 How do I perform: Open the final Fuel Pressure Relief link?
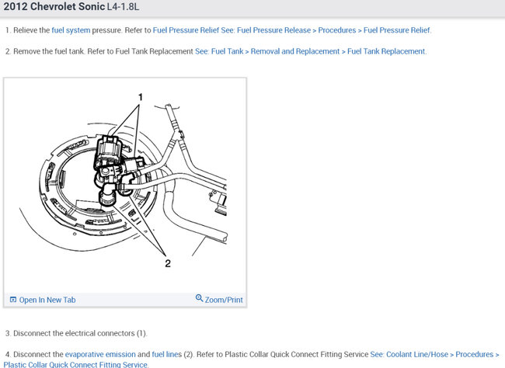pyautogui.click(x=397, y=30)
